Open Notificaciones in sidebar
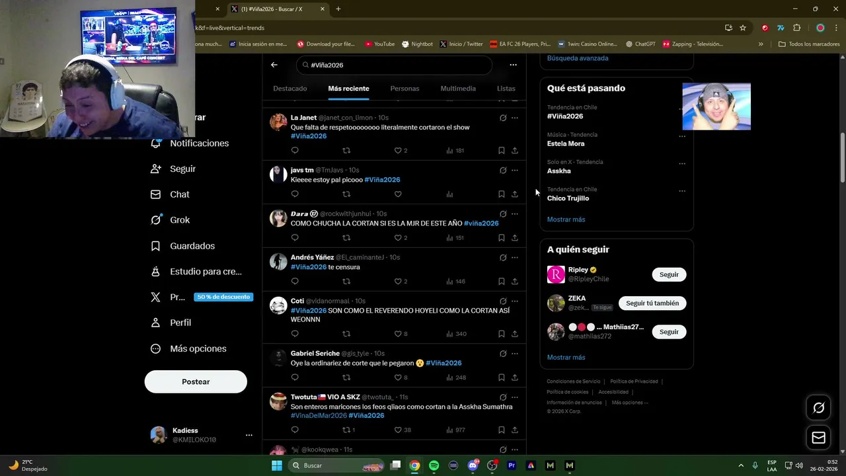Viewport: 846px width, 476px height. (x=190, y=143)
